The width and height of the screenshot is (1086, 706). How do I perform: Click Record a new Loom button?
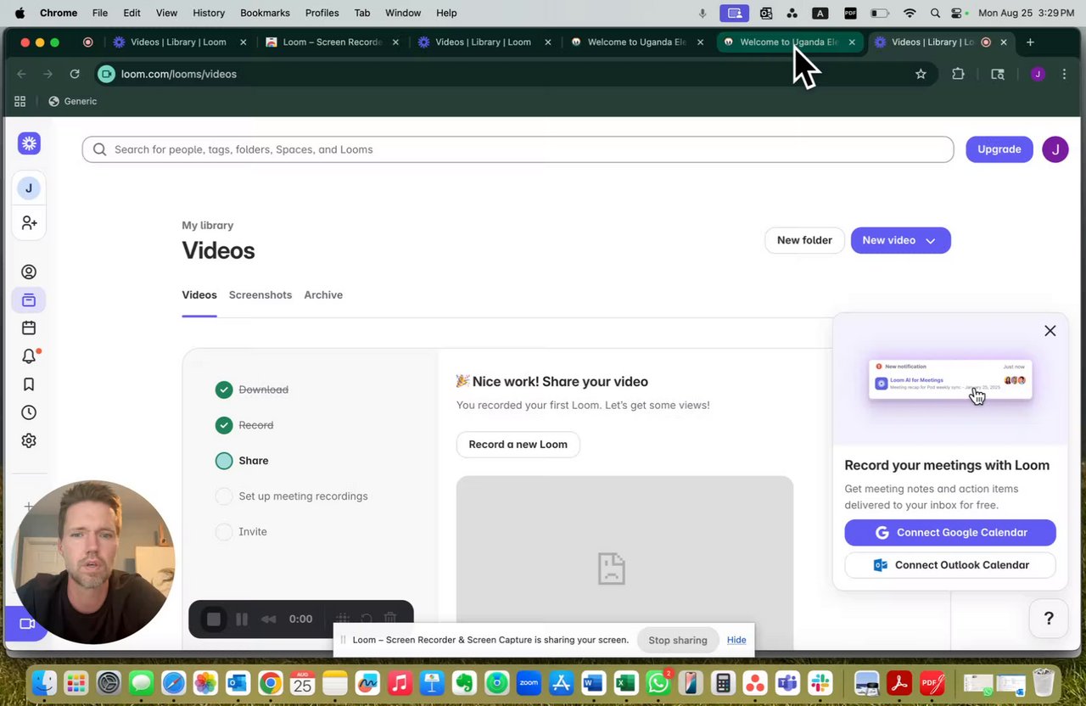(518, 444)
